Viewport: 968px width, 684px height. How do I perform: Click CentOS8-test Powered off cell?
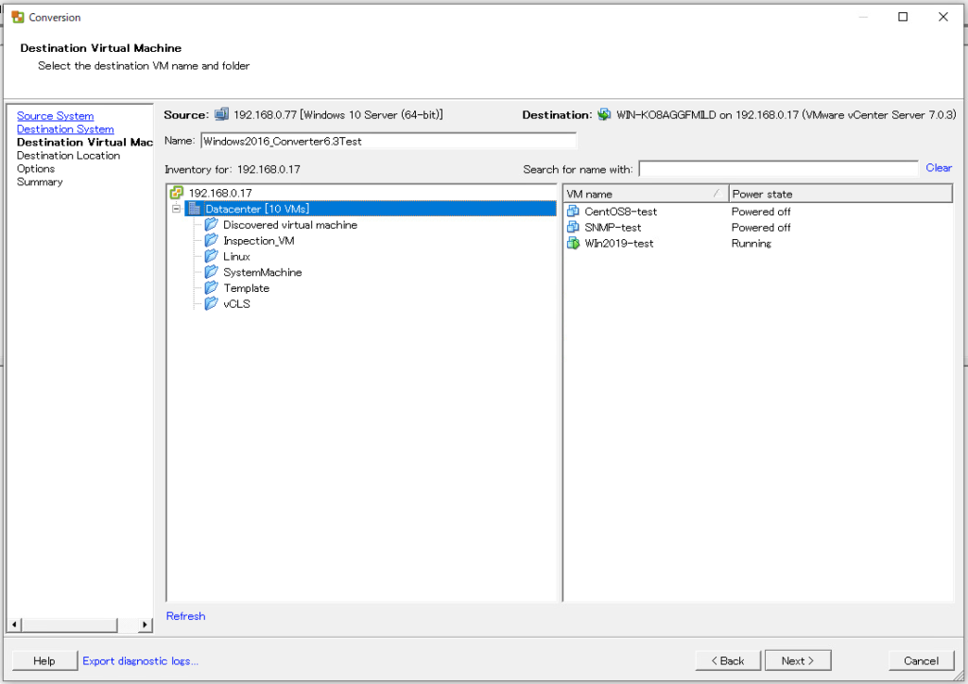coord(761,211)
